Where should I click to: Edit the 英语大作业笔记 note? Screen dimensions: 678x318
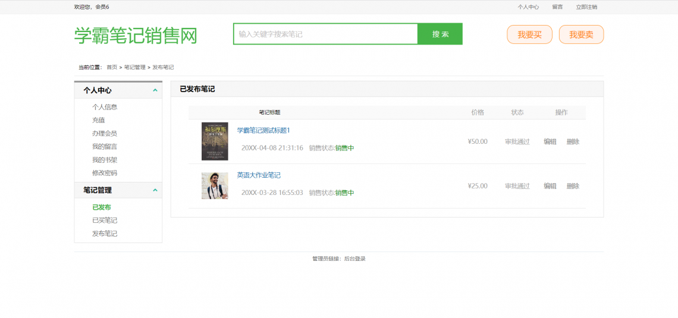550,186
